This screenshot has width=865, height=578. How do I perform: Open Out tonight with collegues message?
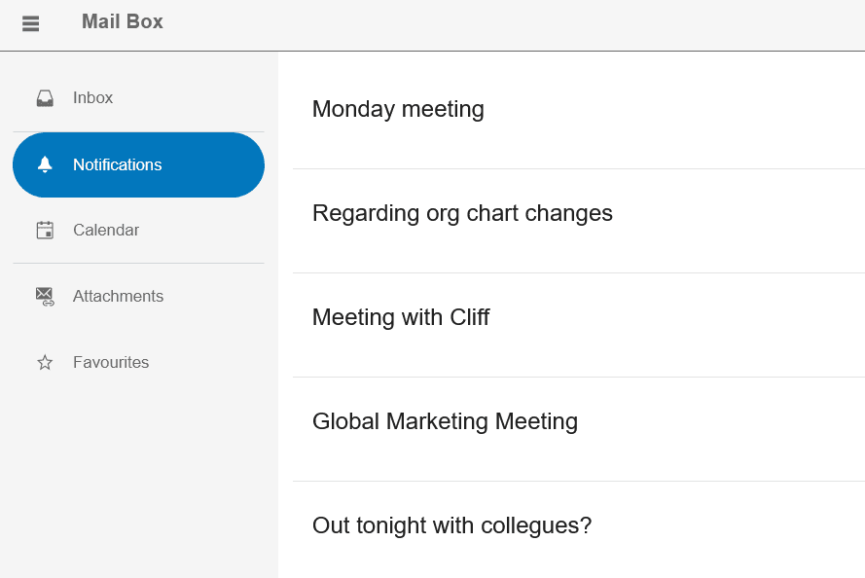pyautogui.click(x=451, y=525)
